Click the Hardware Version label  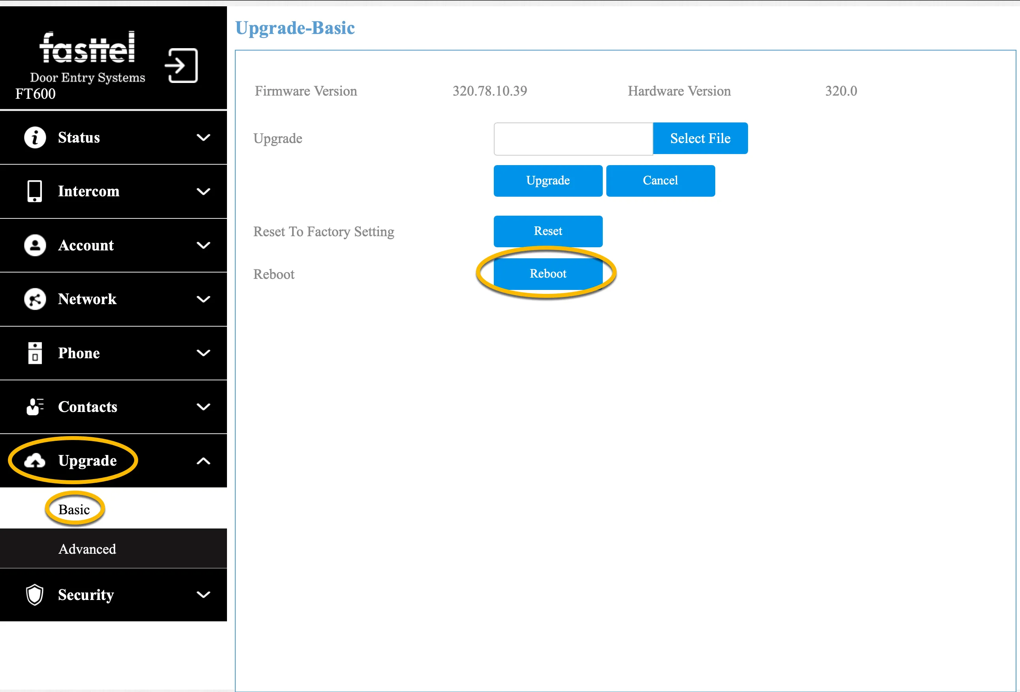pyautogui.click(x=679, y=91)
